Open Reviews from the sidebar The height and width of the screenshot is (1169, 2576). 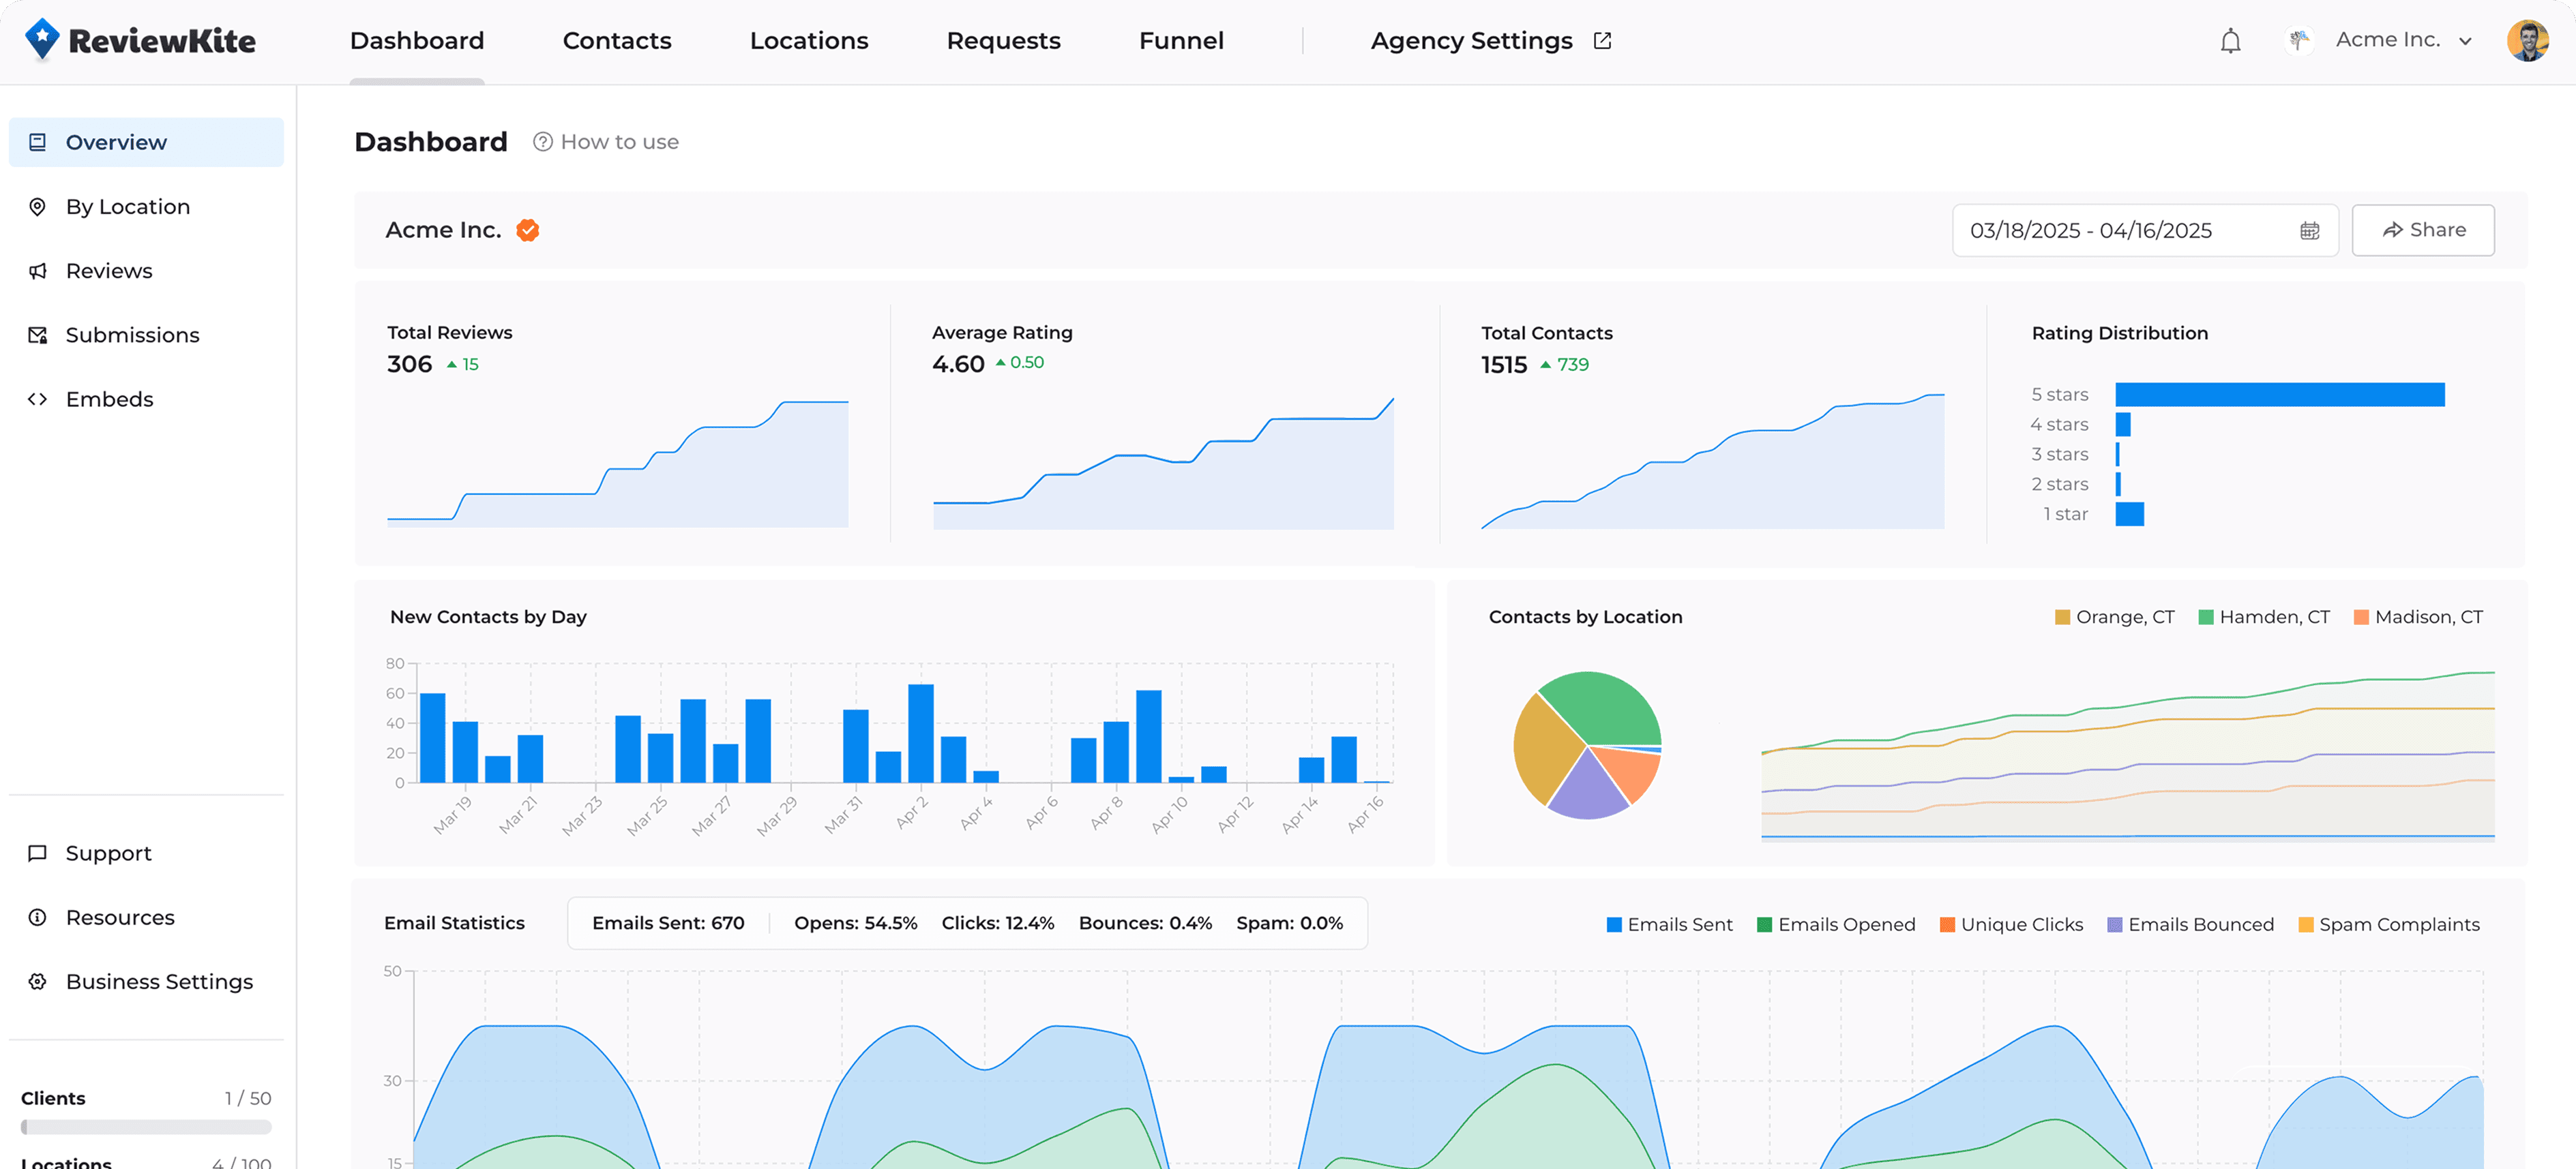coord(108,270)
